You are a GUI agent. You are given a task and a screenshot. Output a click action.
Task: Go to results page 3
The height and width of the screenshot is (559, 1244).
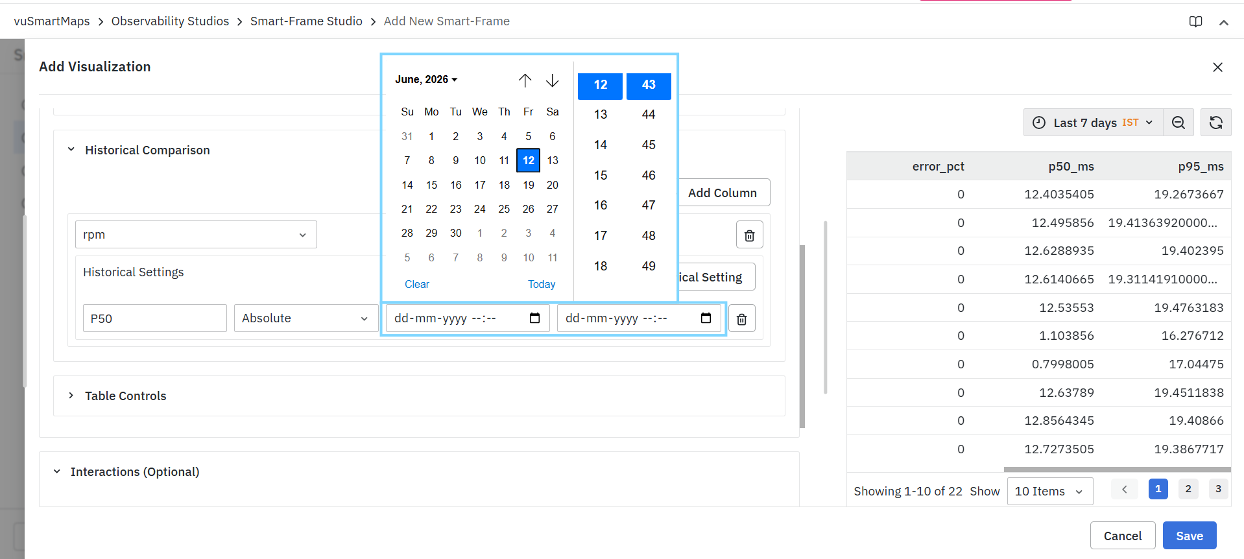[x=1218, y=489]
